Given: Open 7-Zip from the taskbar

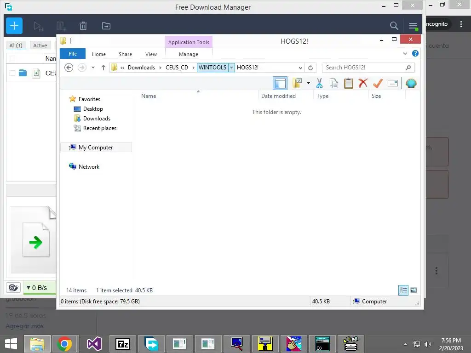Looking at the screenshot, I should click(x=122, y=344).
